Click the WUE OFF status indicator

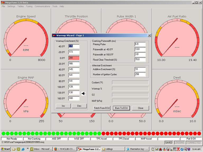79,139
